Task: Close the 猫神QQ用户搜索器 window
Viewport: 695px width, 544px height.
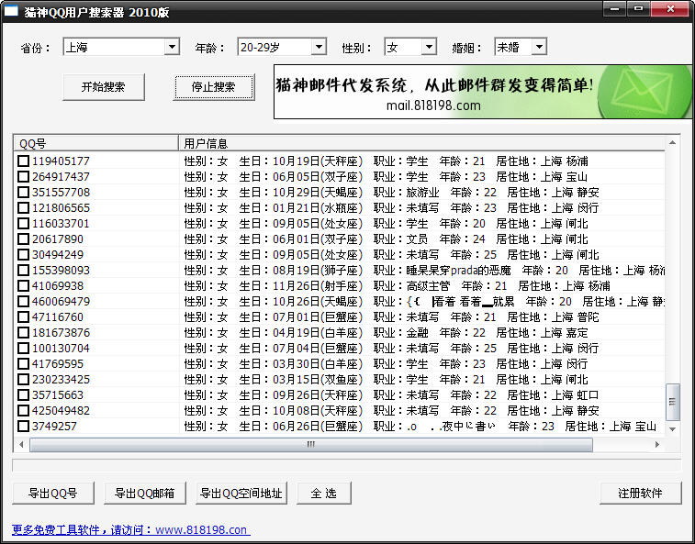Action: [x=670, y=9]
